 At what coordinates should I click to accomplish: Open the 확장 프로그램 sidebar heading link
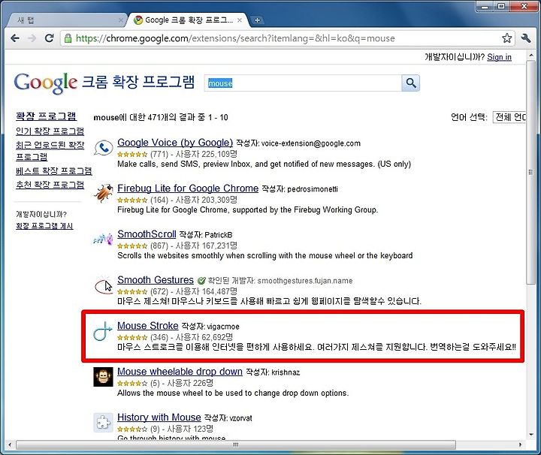46,116
